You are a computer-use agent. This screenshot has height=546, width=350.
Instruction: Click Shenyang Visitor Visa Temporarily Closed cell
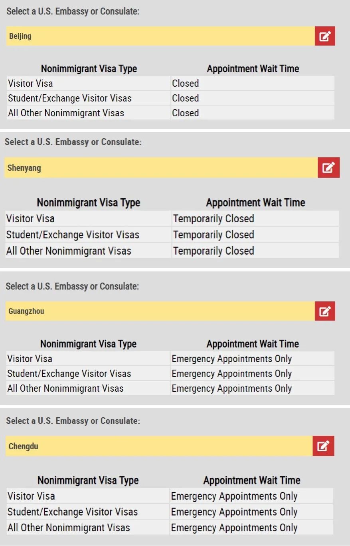(x=255, y=219)
